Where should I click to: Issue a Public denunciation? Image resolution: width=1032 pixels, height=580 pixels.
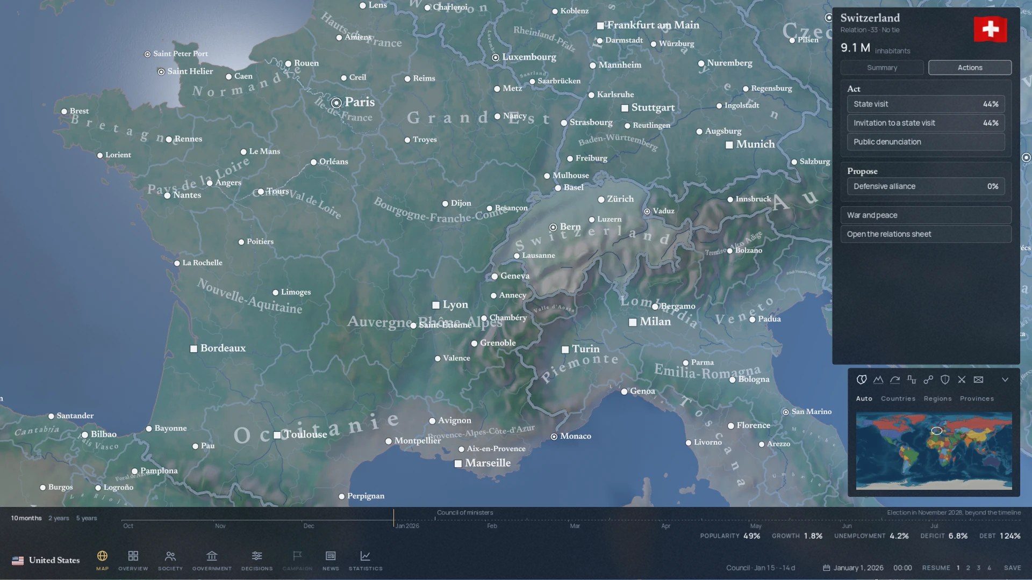click(x=926, y=142)
